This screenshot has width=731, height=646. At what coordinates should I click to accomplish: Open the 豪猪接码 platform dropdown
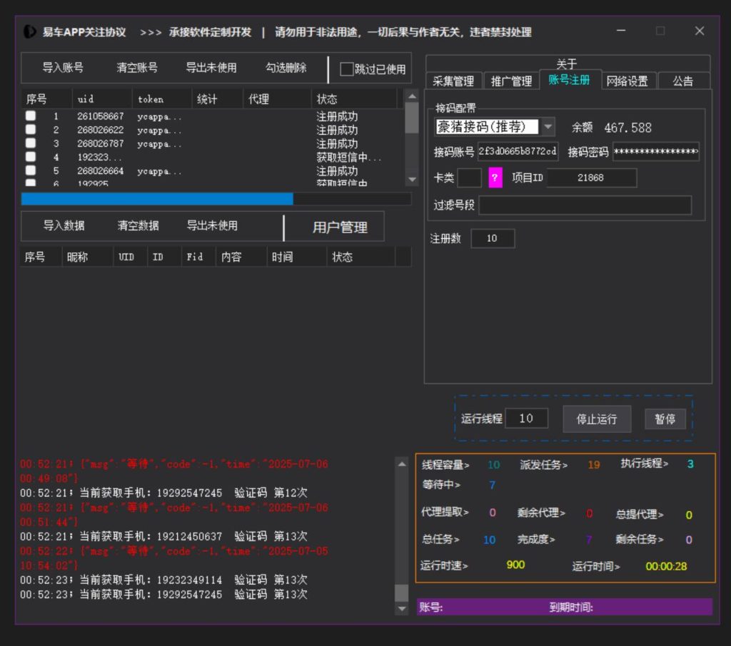548,127
